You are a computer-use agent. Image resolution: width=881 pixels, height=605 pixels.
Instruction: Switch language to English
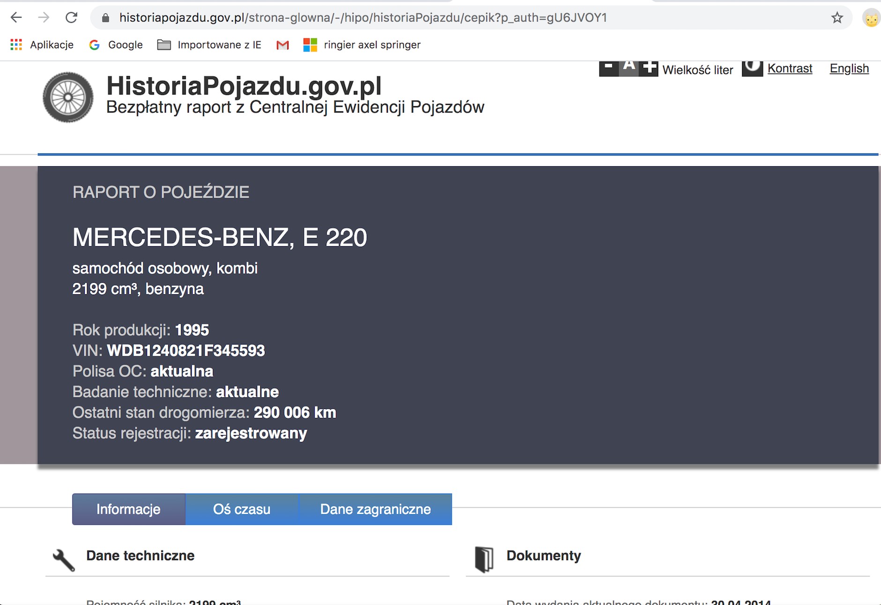(849, 68)
